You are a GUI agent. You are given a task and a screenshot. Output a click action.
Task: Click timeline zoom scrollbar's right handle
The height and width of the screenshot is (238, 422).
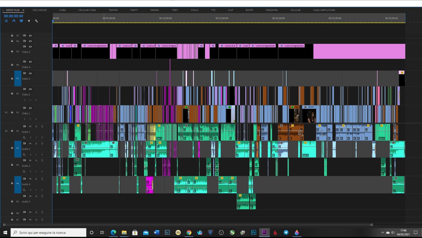point(372,225)
